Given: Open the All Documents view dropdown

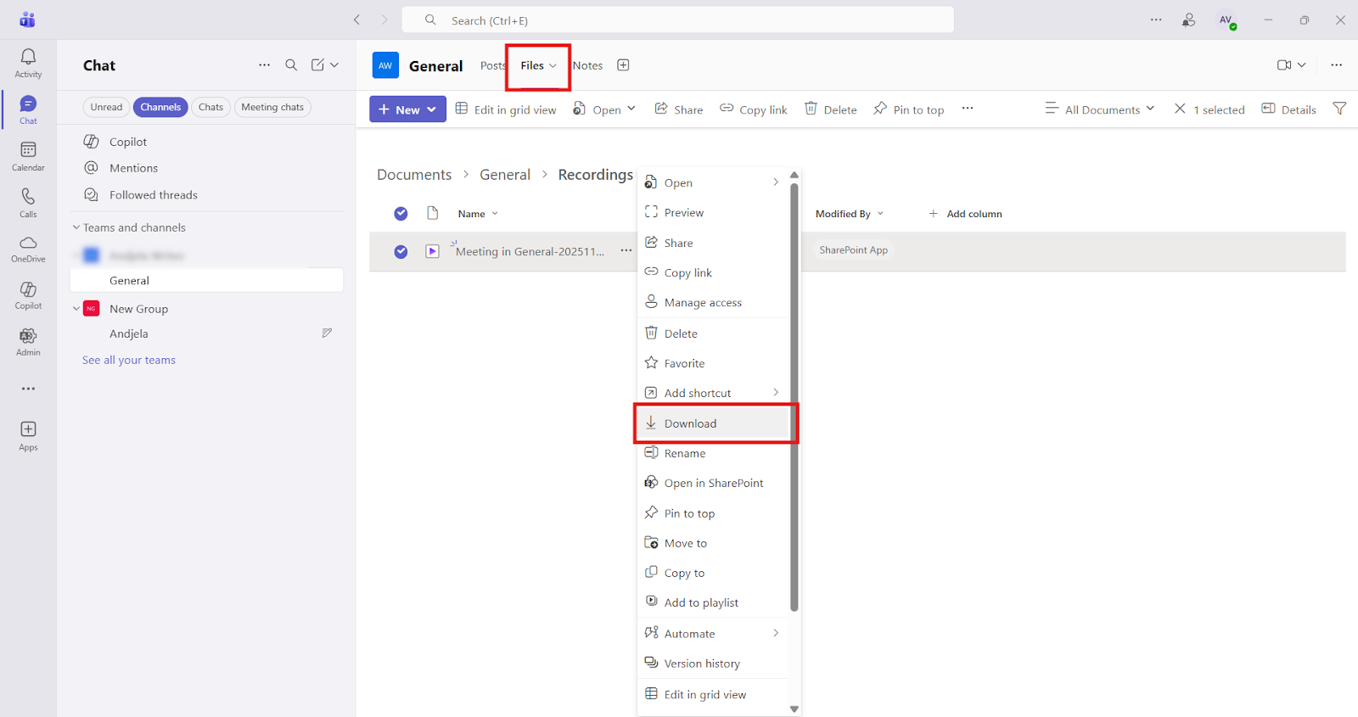Looking at the screenshot, I should coord(1100,109).
